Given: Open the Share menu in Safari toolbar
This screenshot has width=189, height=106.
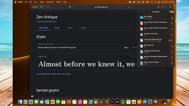Looking at the screenshot, I should coord(162,7).
